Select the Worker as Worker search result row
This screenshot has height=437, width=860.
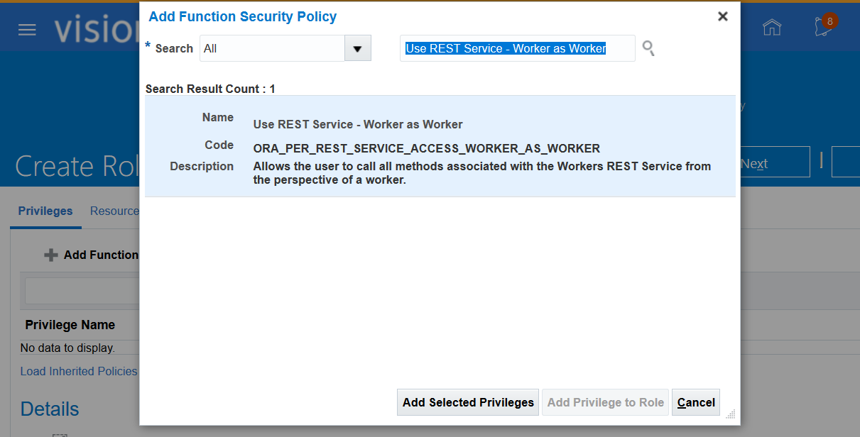(x=440, y=146)
